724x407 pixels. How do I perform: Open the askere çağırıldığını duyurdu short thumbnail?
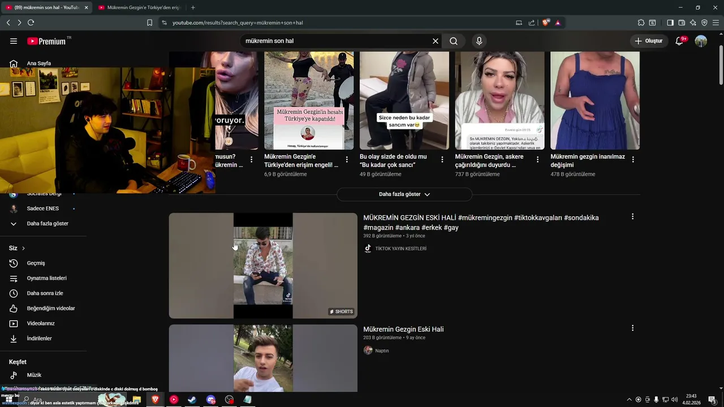[499, 101]
